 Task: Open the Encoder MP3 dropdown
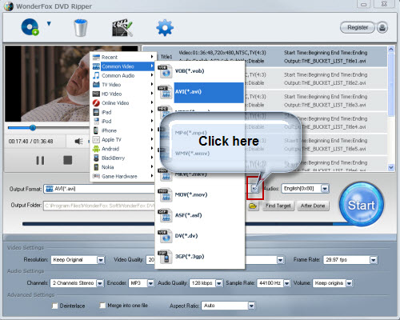150,283
